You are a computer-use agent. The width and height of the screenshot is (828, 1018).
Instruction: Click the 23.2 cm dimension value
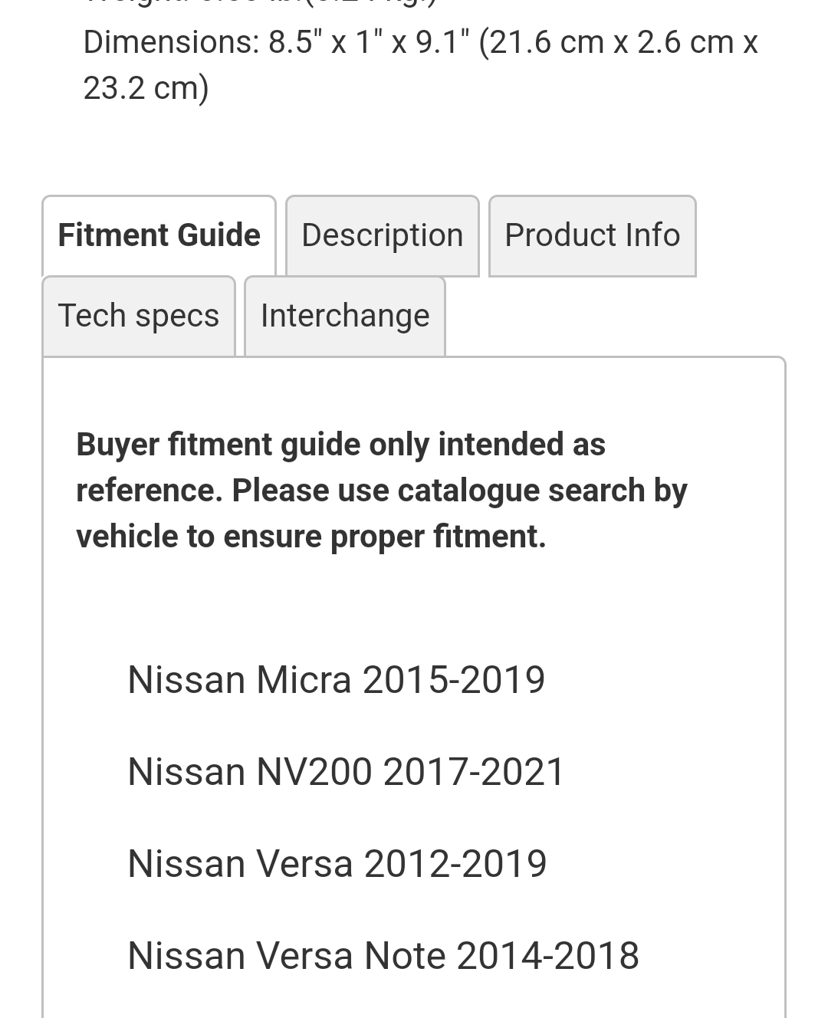[146, 88]
